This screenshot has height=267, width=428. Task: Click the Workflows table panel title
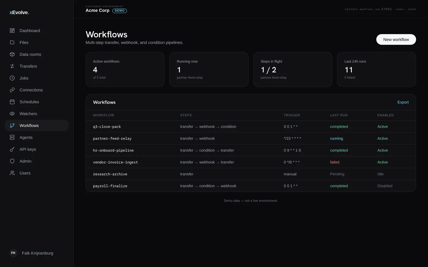104,102
